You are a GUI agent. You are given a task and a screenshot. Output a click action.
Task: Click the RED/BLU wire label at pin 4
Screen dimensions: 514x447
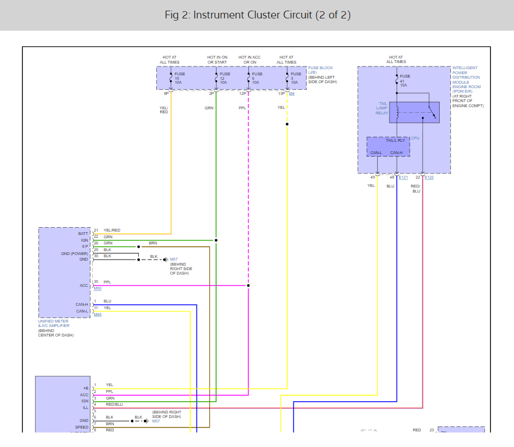pos(114,405)
